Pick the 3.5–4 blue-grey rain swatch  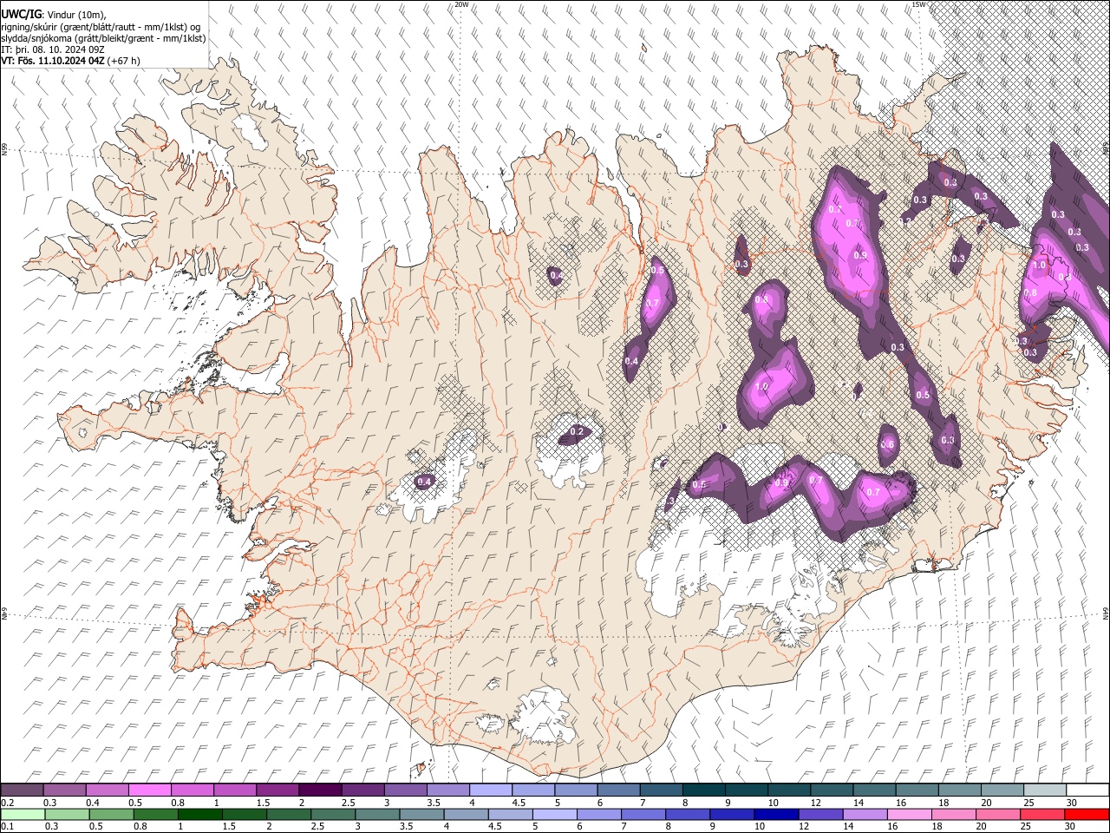[421, 814]
